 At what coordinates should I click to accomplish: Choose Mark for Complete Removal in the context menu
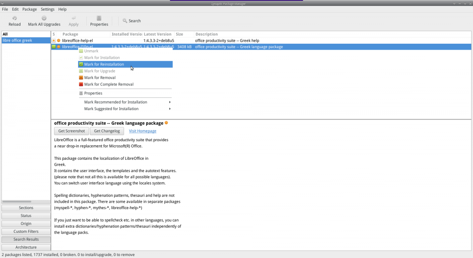[x=125, y=84]
